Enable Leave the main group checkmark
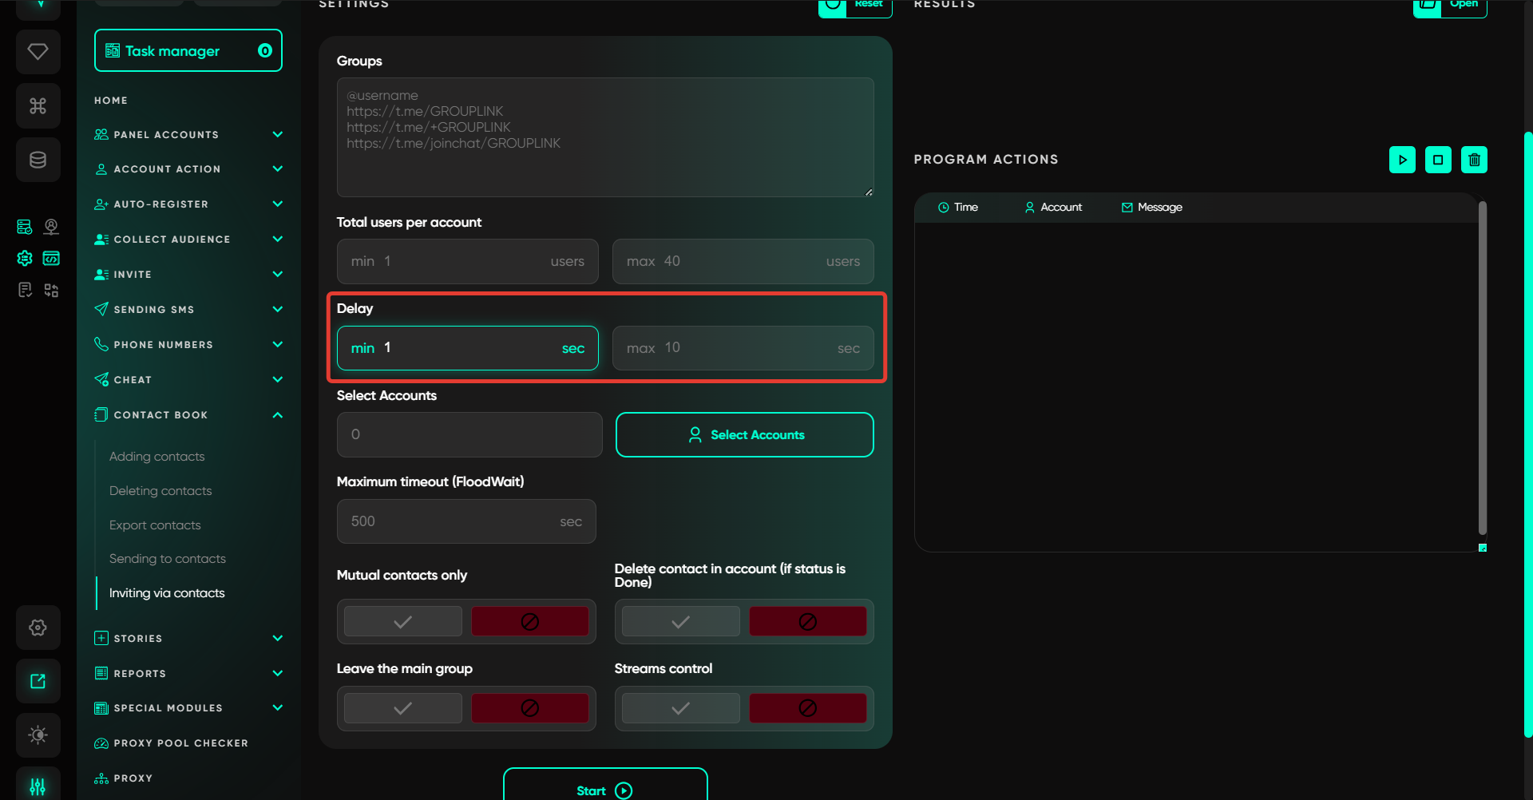 click(x=403, y=708)
